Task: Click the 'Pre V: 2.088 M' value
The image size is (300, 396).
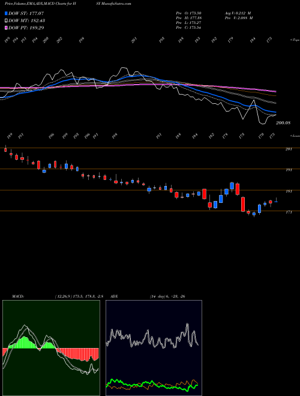Action: 238,18
